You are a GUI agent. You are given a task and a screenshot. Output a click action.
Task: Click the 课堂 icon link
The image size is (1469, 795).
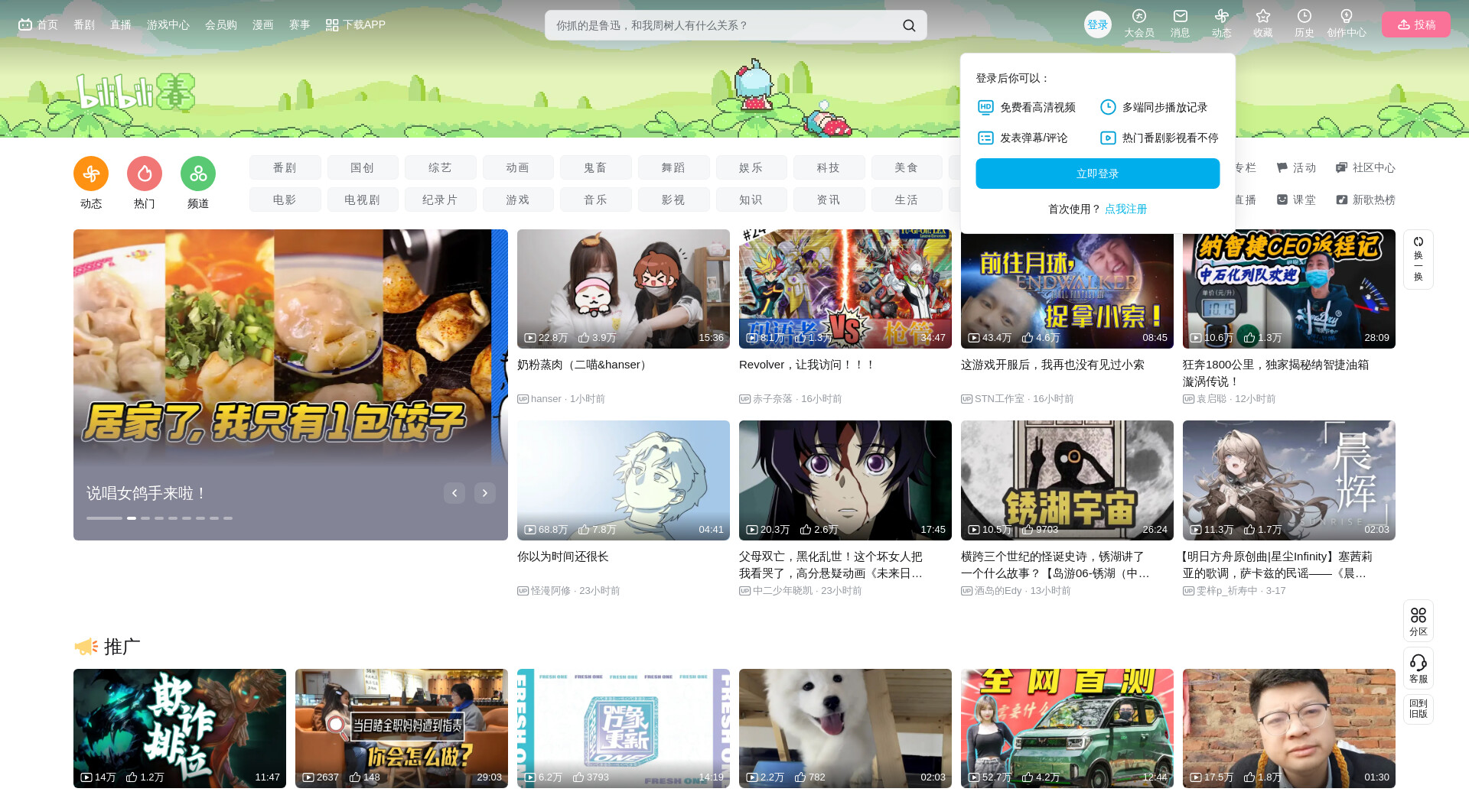click(x=1296, y=200)
